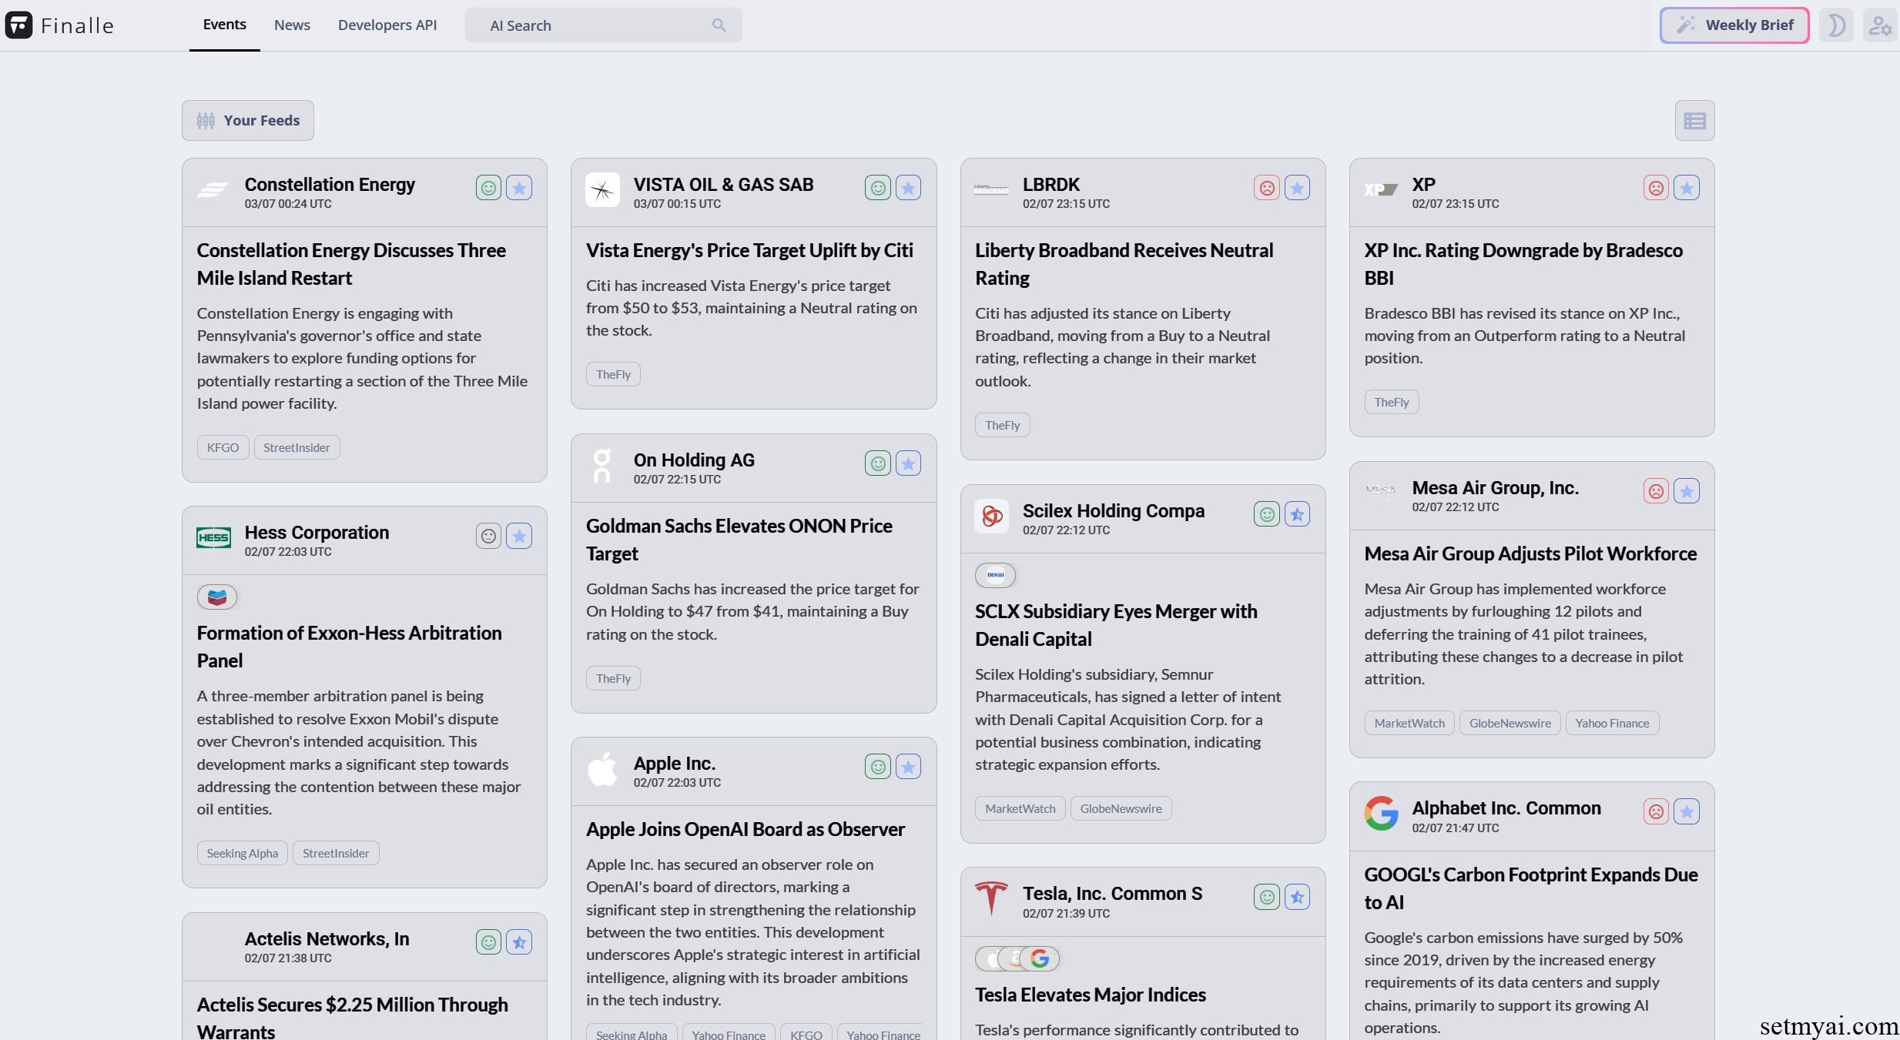The width and height of the screenshot is (1900, 1040).
Task: Click Tesla card star favorite icon
Action: tap(1297, 897)
